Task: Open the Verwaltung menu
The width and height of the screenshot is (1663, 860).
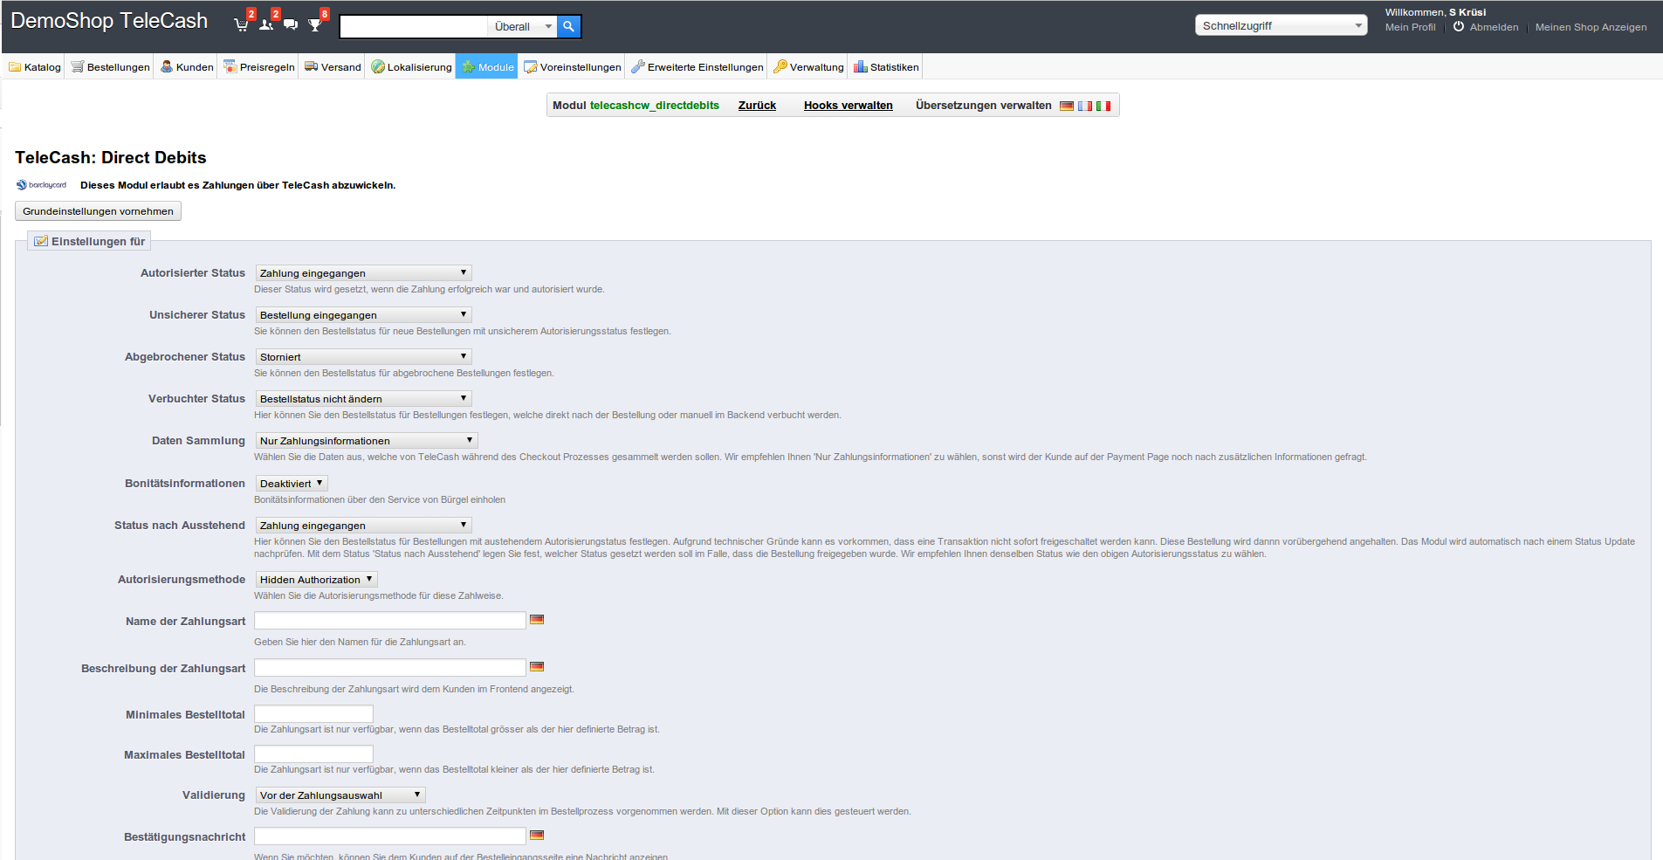Action: (x=808, y=67)
